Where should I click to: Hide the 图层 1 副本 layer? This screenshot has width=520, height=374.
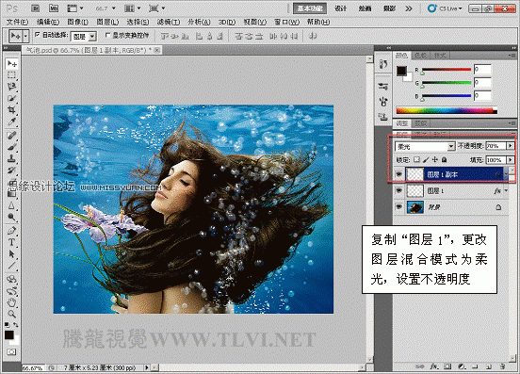pos(399,174)
